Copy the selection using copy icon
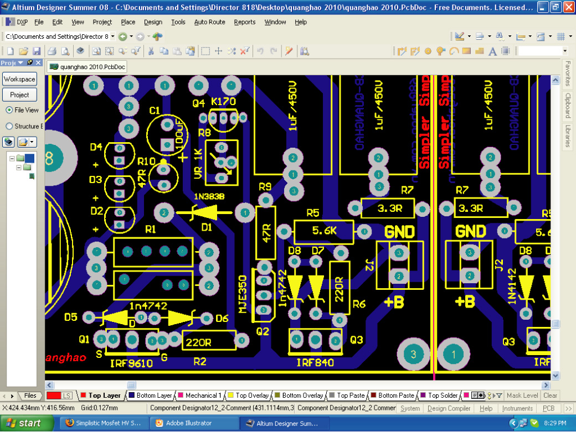Image resolution: width=576 pixels, height=432 pixels. 164,51
